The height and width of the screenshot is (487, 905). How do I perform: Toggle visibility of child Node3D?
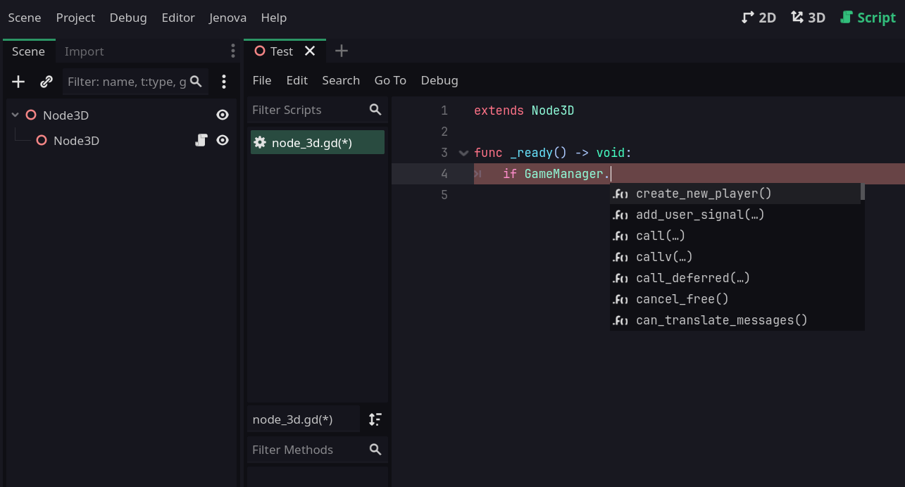pyautogui.click(x=223, y=140)
